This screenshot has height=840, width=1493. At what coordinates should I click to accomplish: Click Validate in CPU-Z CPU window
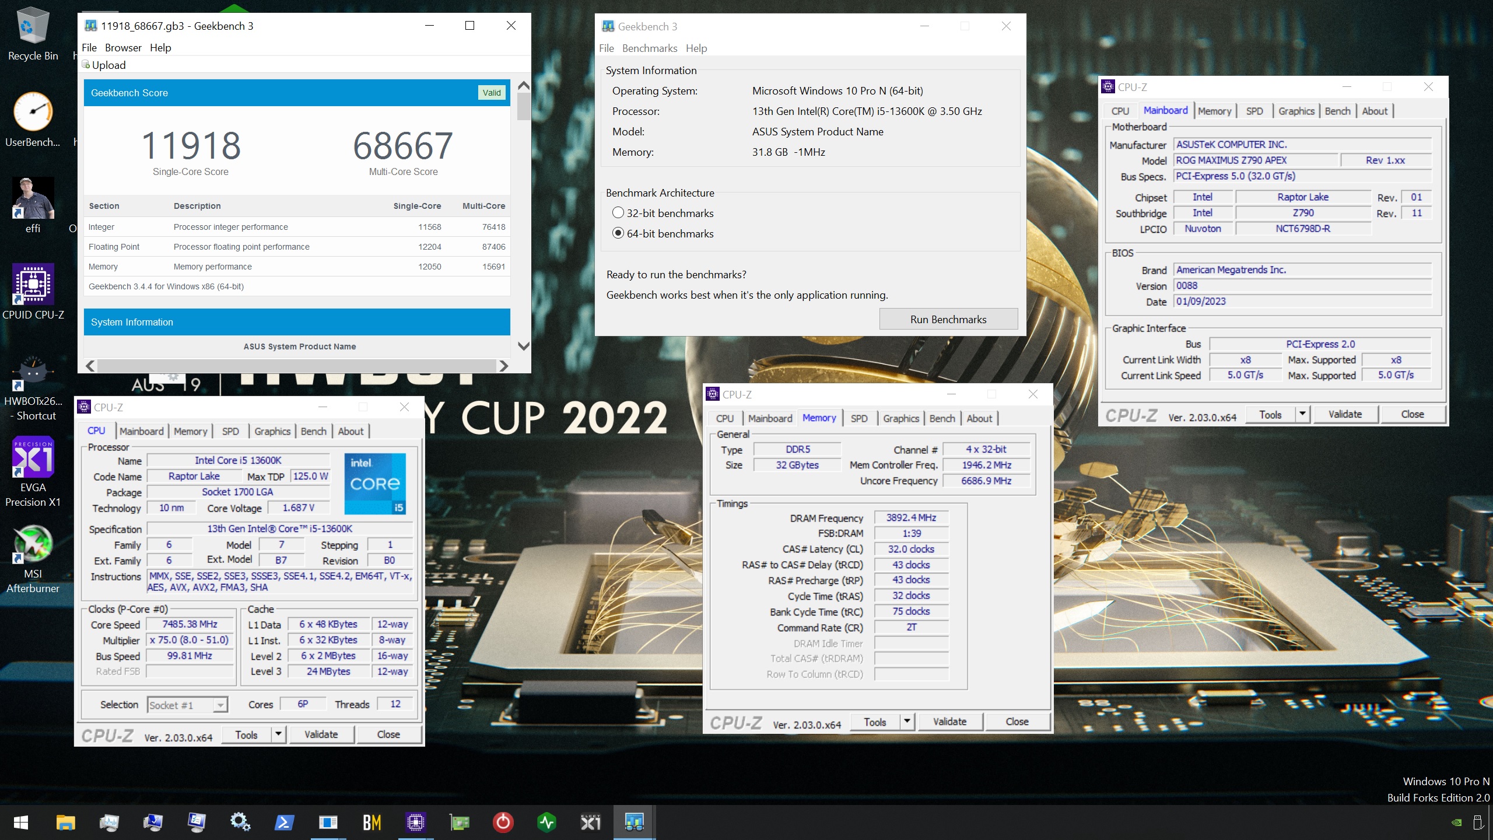point(321,734)
